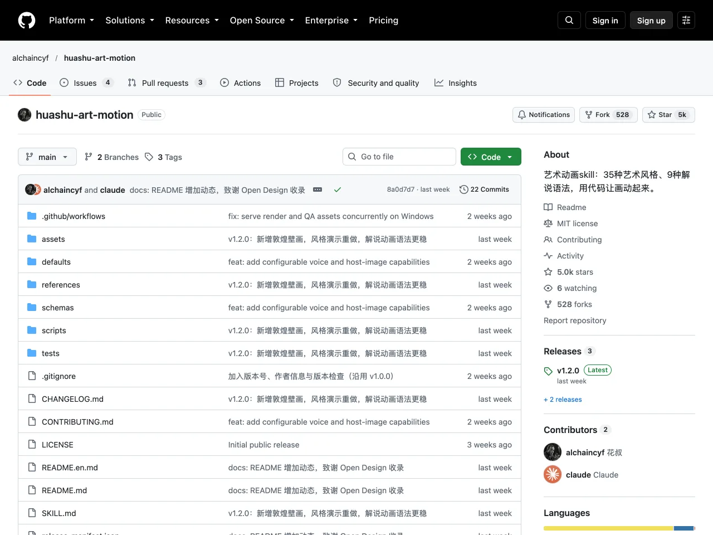713x535 pixels.
Task: Open the Actions tab
Action: tap(240, 82)
